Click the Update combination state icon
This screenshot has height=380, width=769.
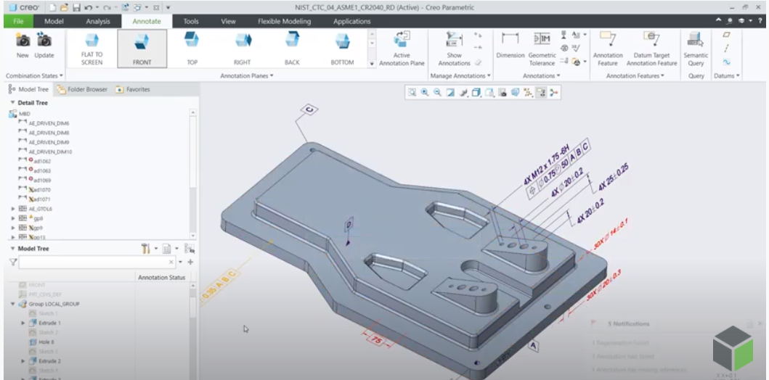pyautogui.click(x=44, y=41)
